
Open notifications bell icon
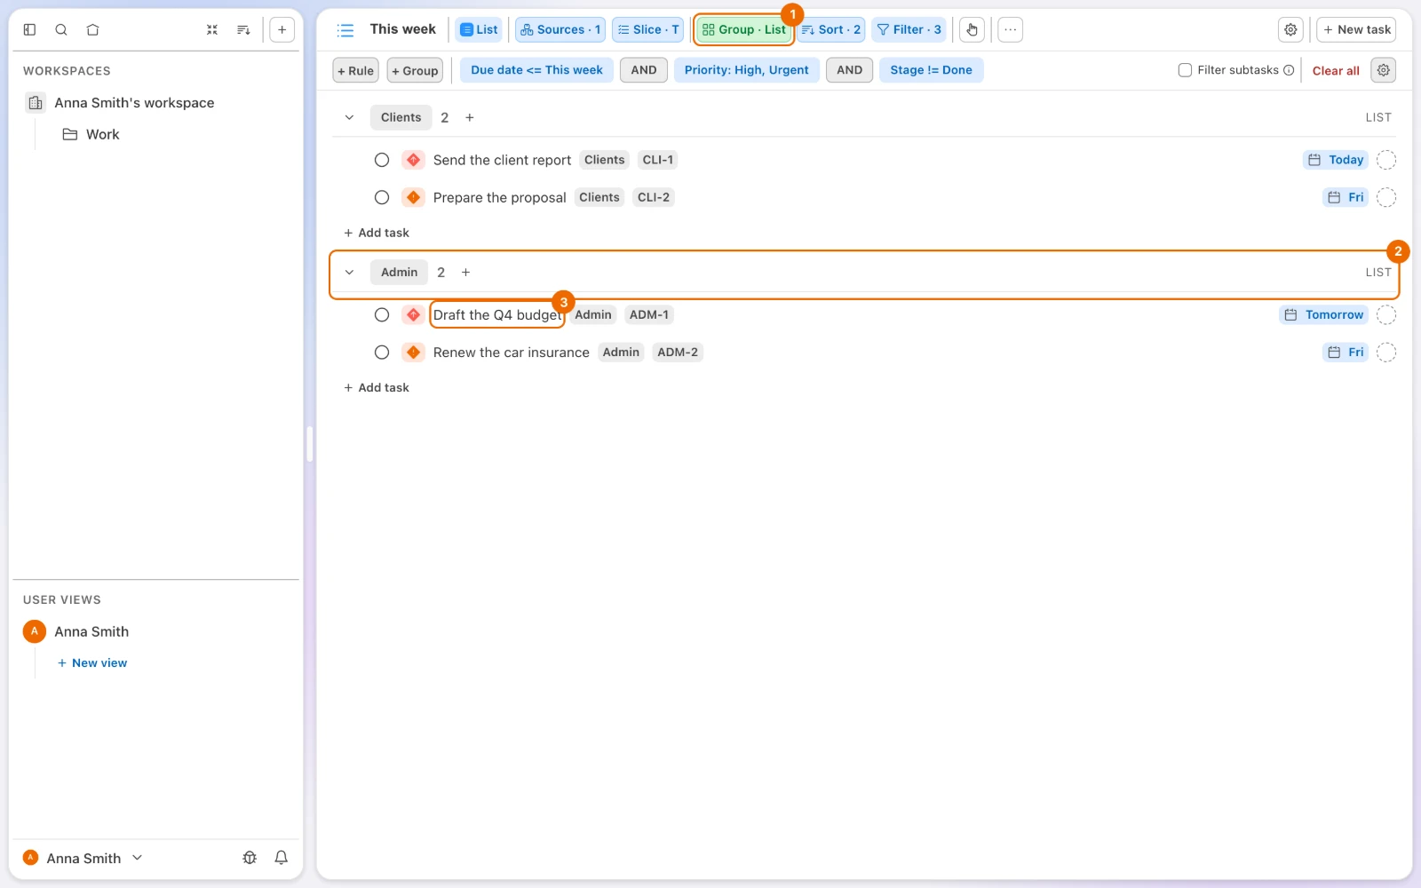pyautogui.click(x=281, y=858)
